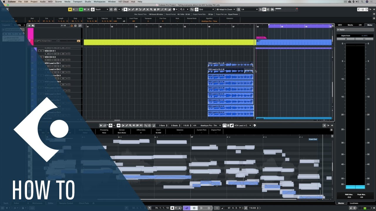The width and height of the screenshot is (376, 211).
Task: Open project toolbar setup gear at top right
Action: click(x=373, y=9)
